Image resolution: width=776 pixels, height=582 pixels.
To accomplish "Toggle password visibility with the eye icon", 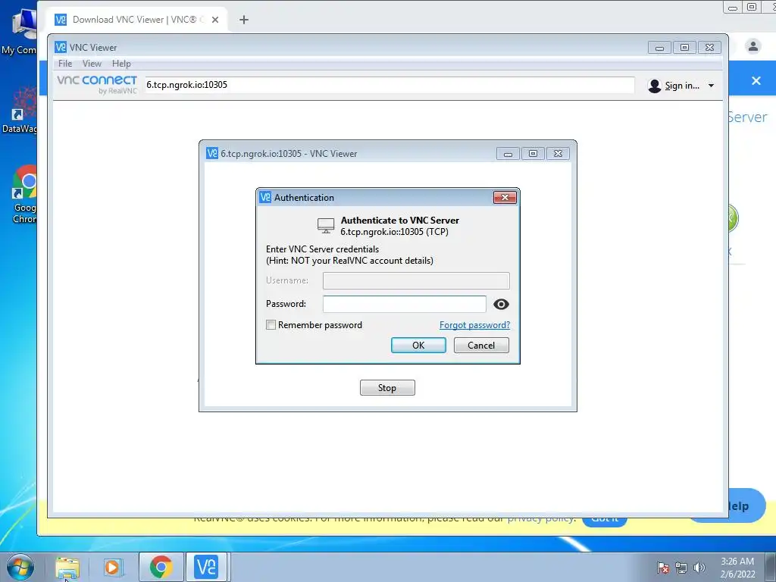I will 501,305.
